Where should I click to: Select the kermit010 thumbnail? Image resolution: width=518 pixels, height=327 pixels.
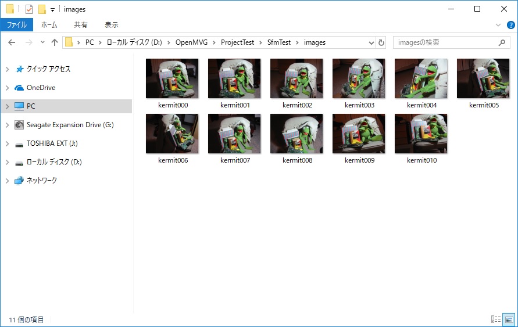pos(421,134)
